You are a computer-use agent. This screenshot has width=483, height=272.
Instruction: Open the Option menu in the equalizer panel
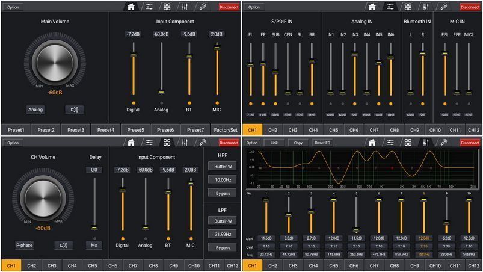252,143
